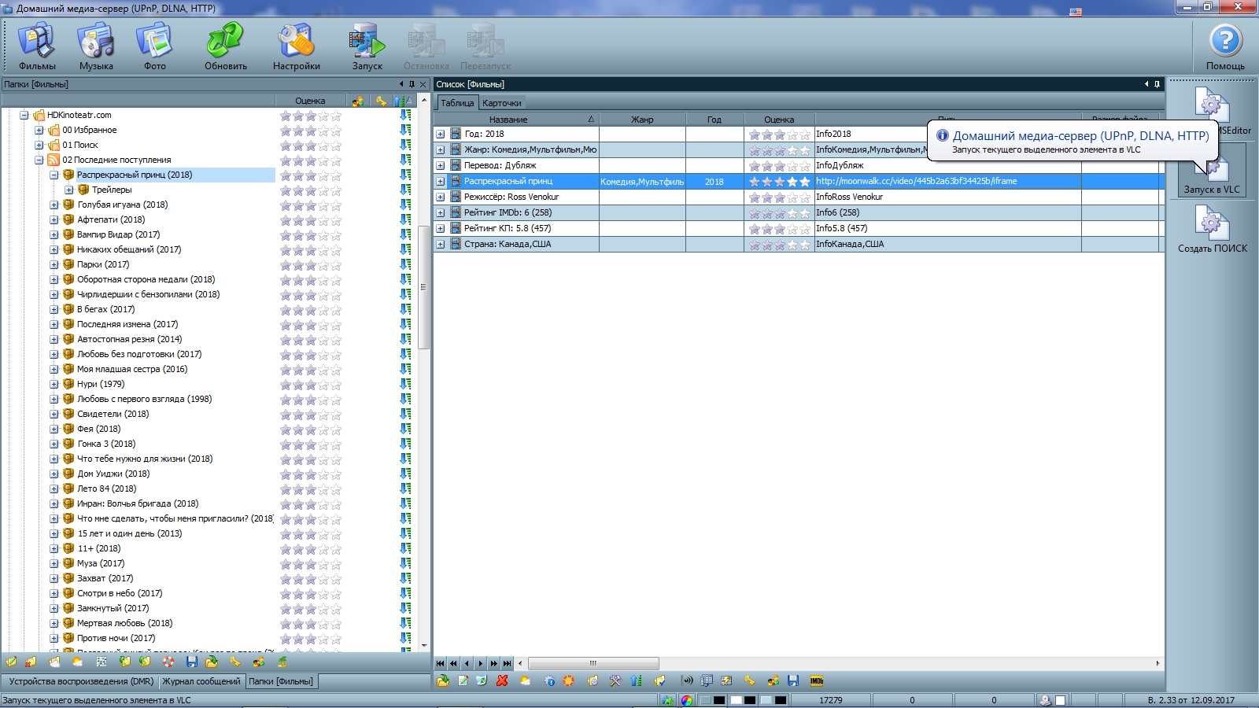Open Настройки settings
The image size is (1259, 708).
click(296, 47)
